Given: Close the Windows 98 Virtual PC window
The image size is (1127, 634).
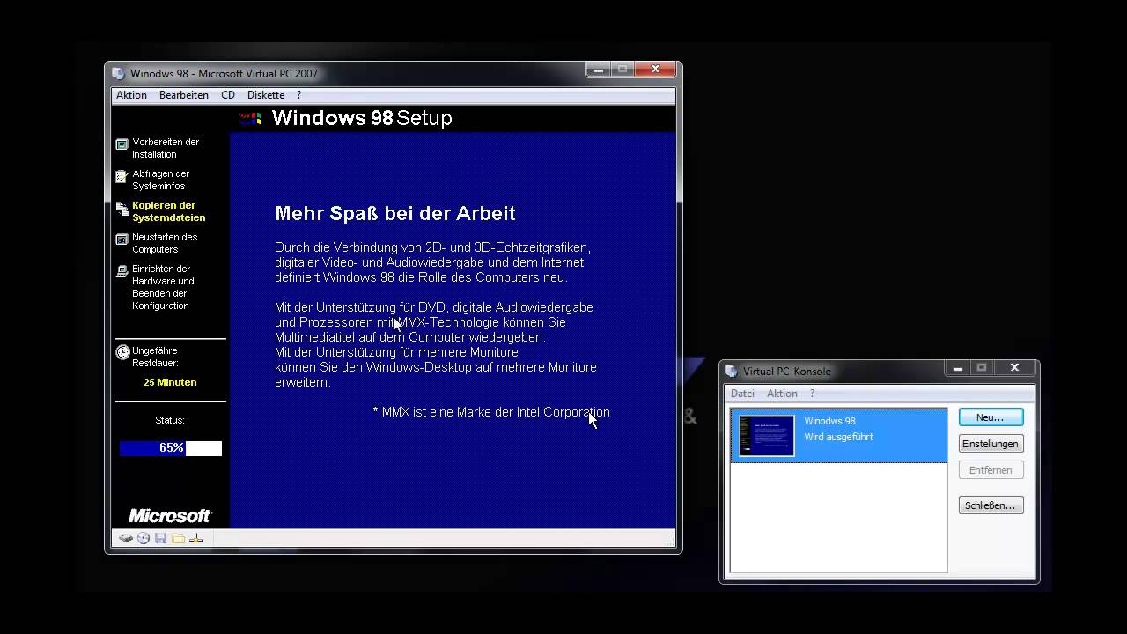Looking at the screenshot, I should 656,70.
